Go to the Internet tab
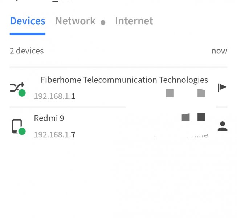The image size is (237, 218). 134,21
